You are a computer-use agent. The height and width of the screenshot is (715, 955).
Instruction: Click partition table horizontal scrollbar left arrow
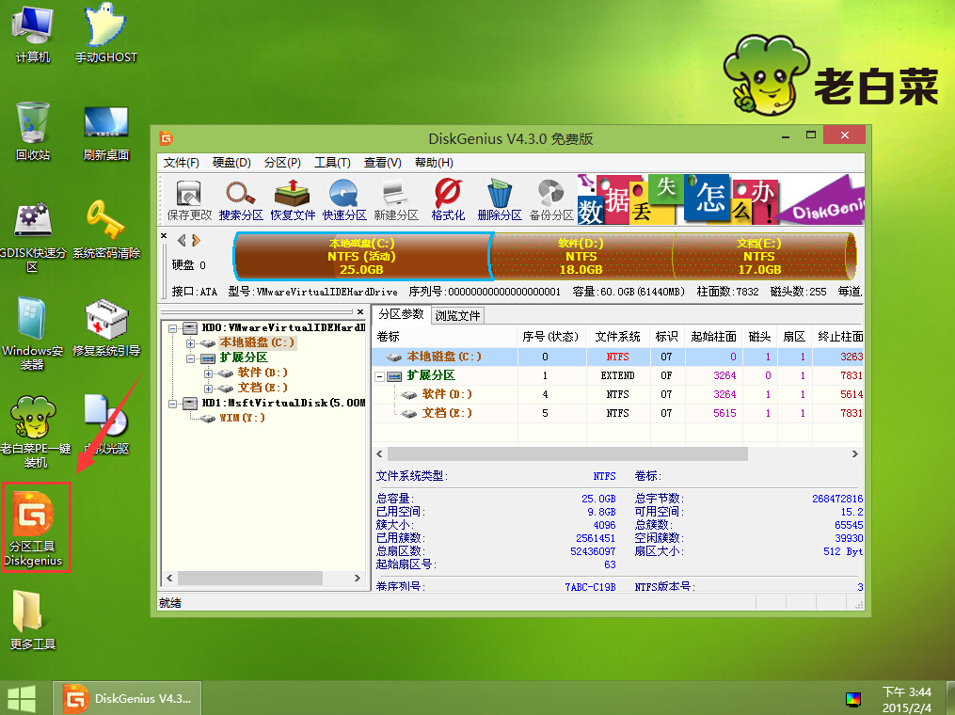tap(380, 453)
